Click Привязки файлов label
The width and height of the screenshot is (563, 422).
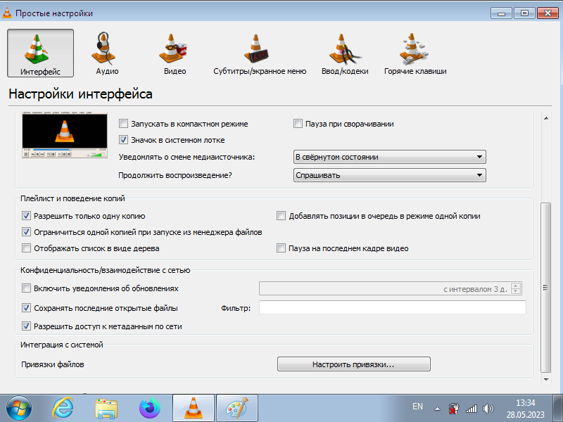point(52,364)
